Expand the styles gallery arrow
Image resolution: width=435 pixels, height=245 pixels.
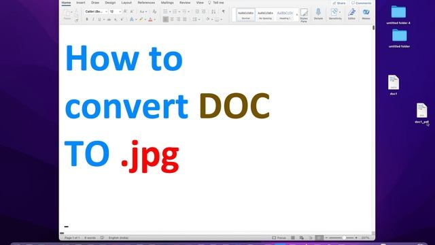coord(296,15)
